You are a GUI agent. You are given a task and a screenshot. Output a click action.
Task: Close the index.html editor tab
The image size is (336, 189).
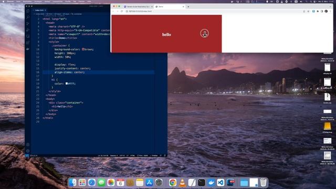tap(46, 10)
